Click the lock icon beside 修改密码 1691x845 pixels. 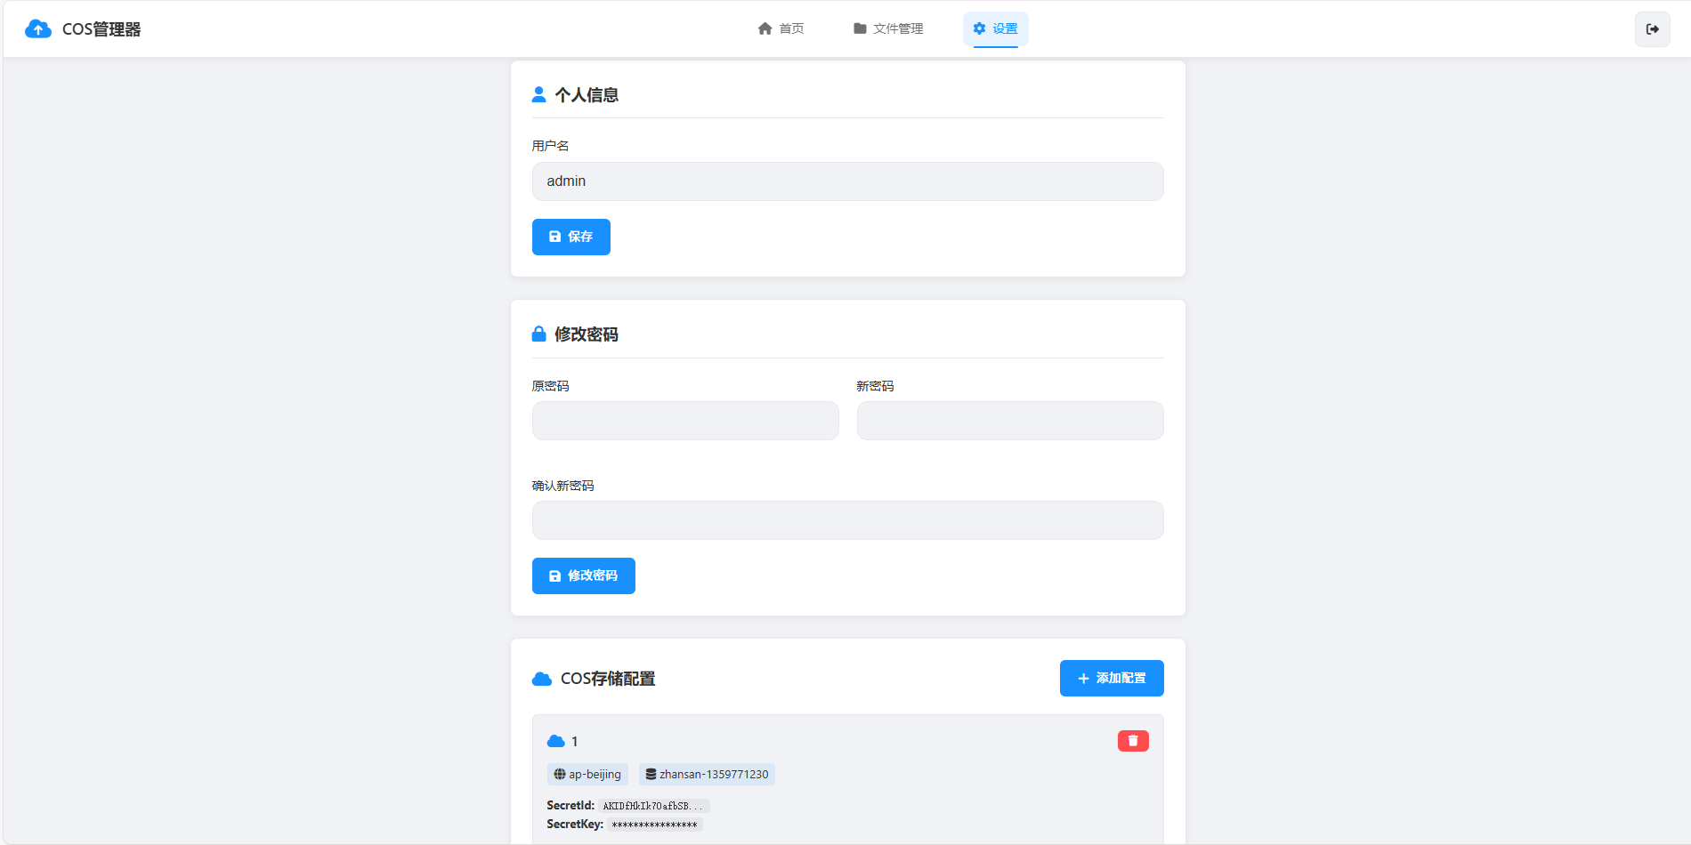[538, 333]
